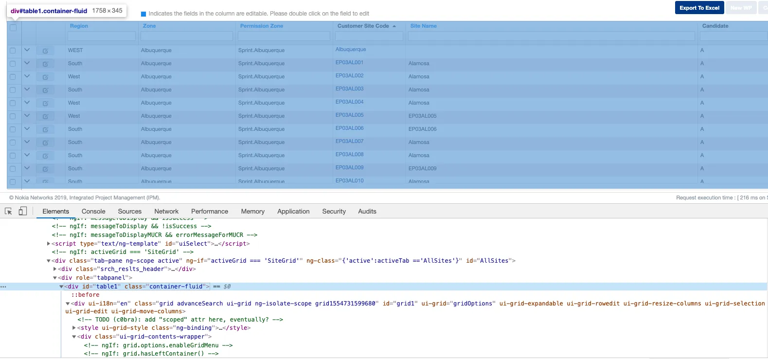Toggle the device toolbar icon in DevTools
This screenshot has width=768, height=359.
pos(22,211)
